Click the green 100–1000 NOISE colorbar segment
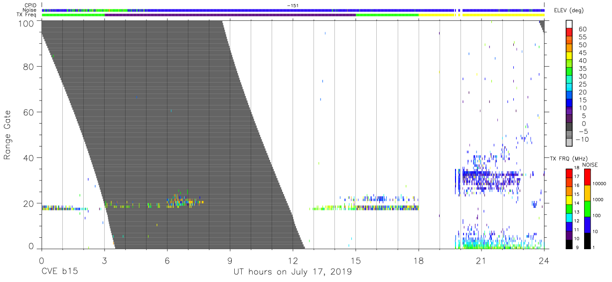This screenshot has width=612, height=282. click(x=588, y=209)
